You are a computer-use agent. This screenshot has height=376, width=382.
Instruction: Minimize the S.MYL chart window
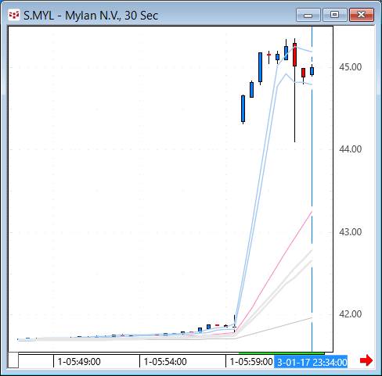point(308,15)
